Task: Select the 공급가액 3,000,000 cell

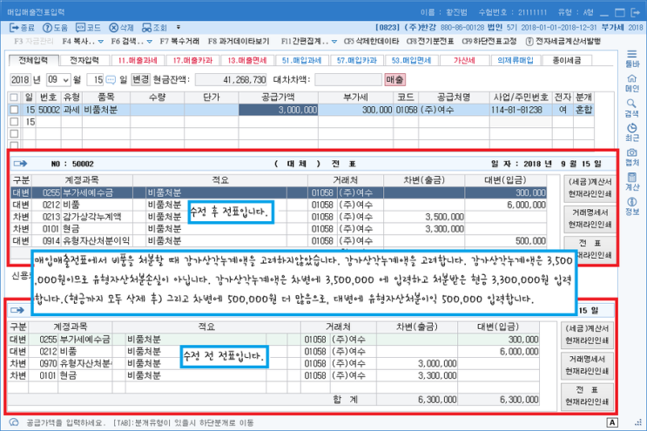Action: [x=279, y=110]
